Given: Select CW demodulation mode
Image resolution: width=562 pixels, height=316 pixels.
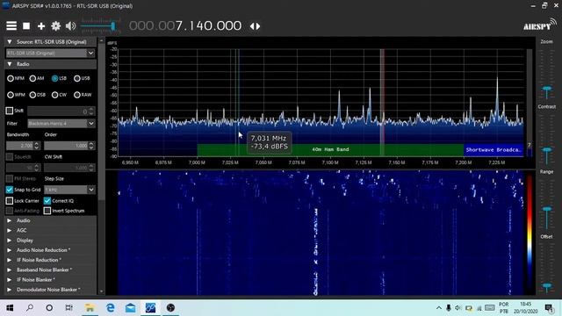Looking at the screenshot, I should (x=54, y=95).
